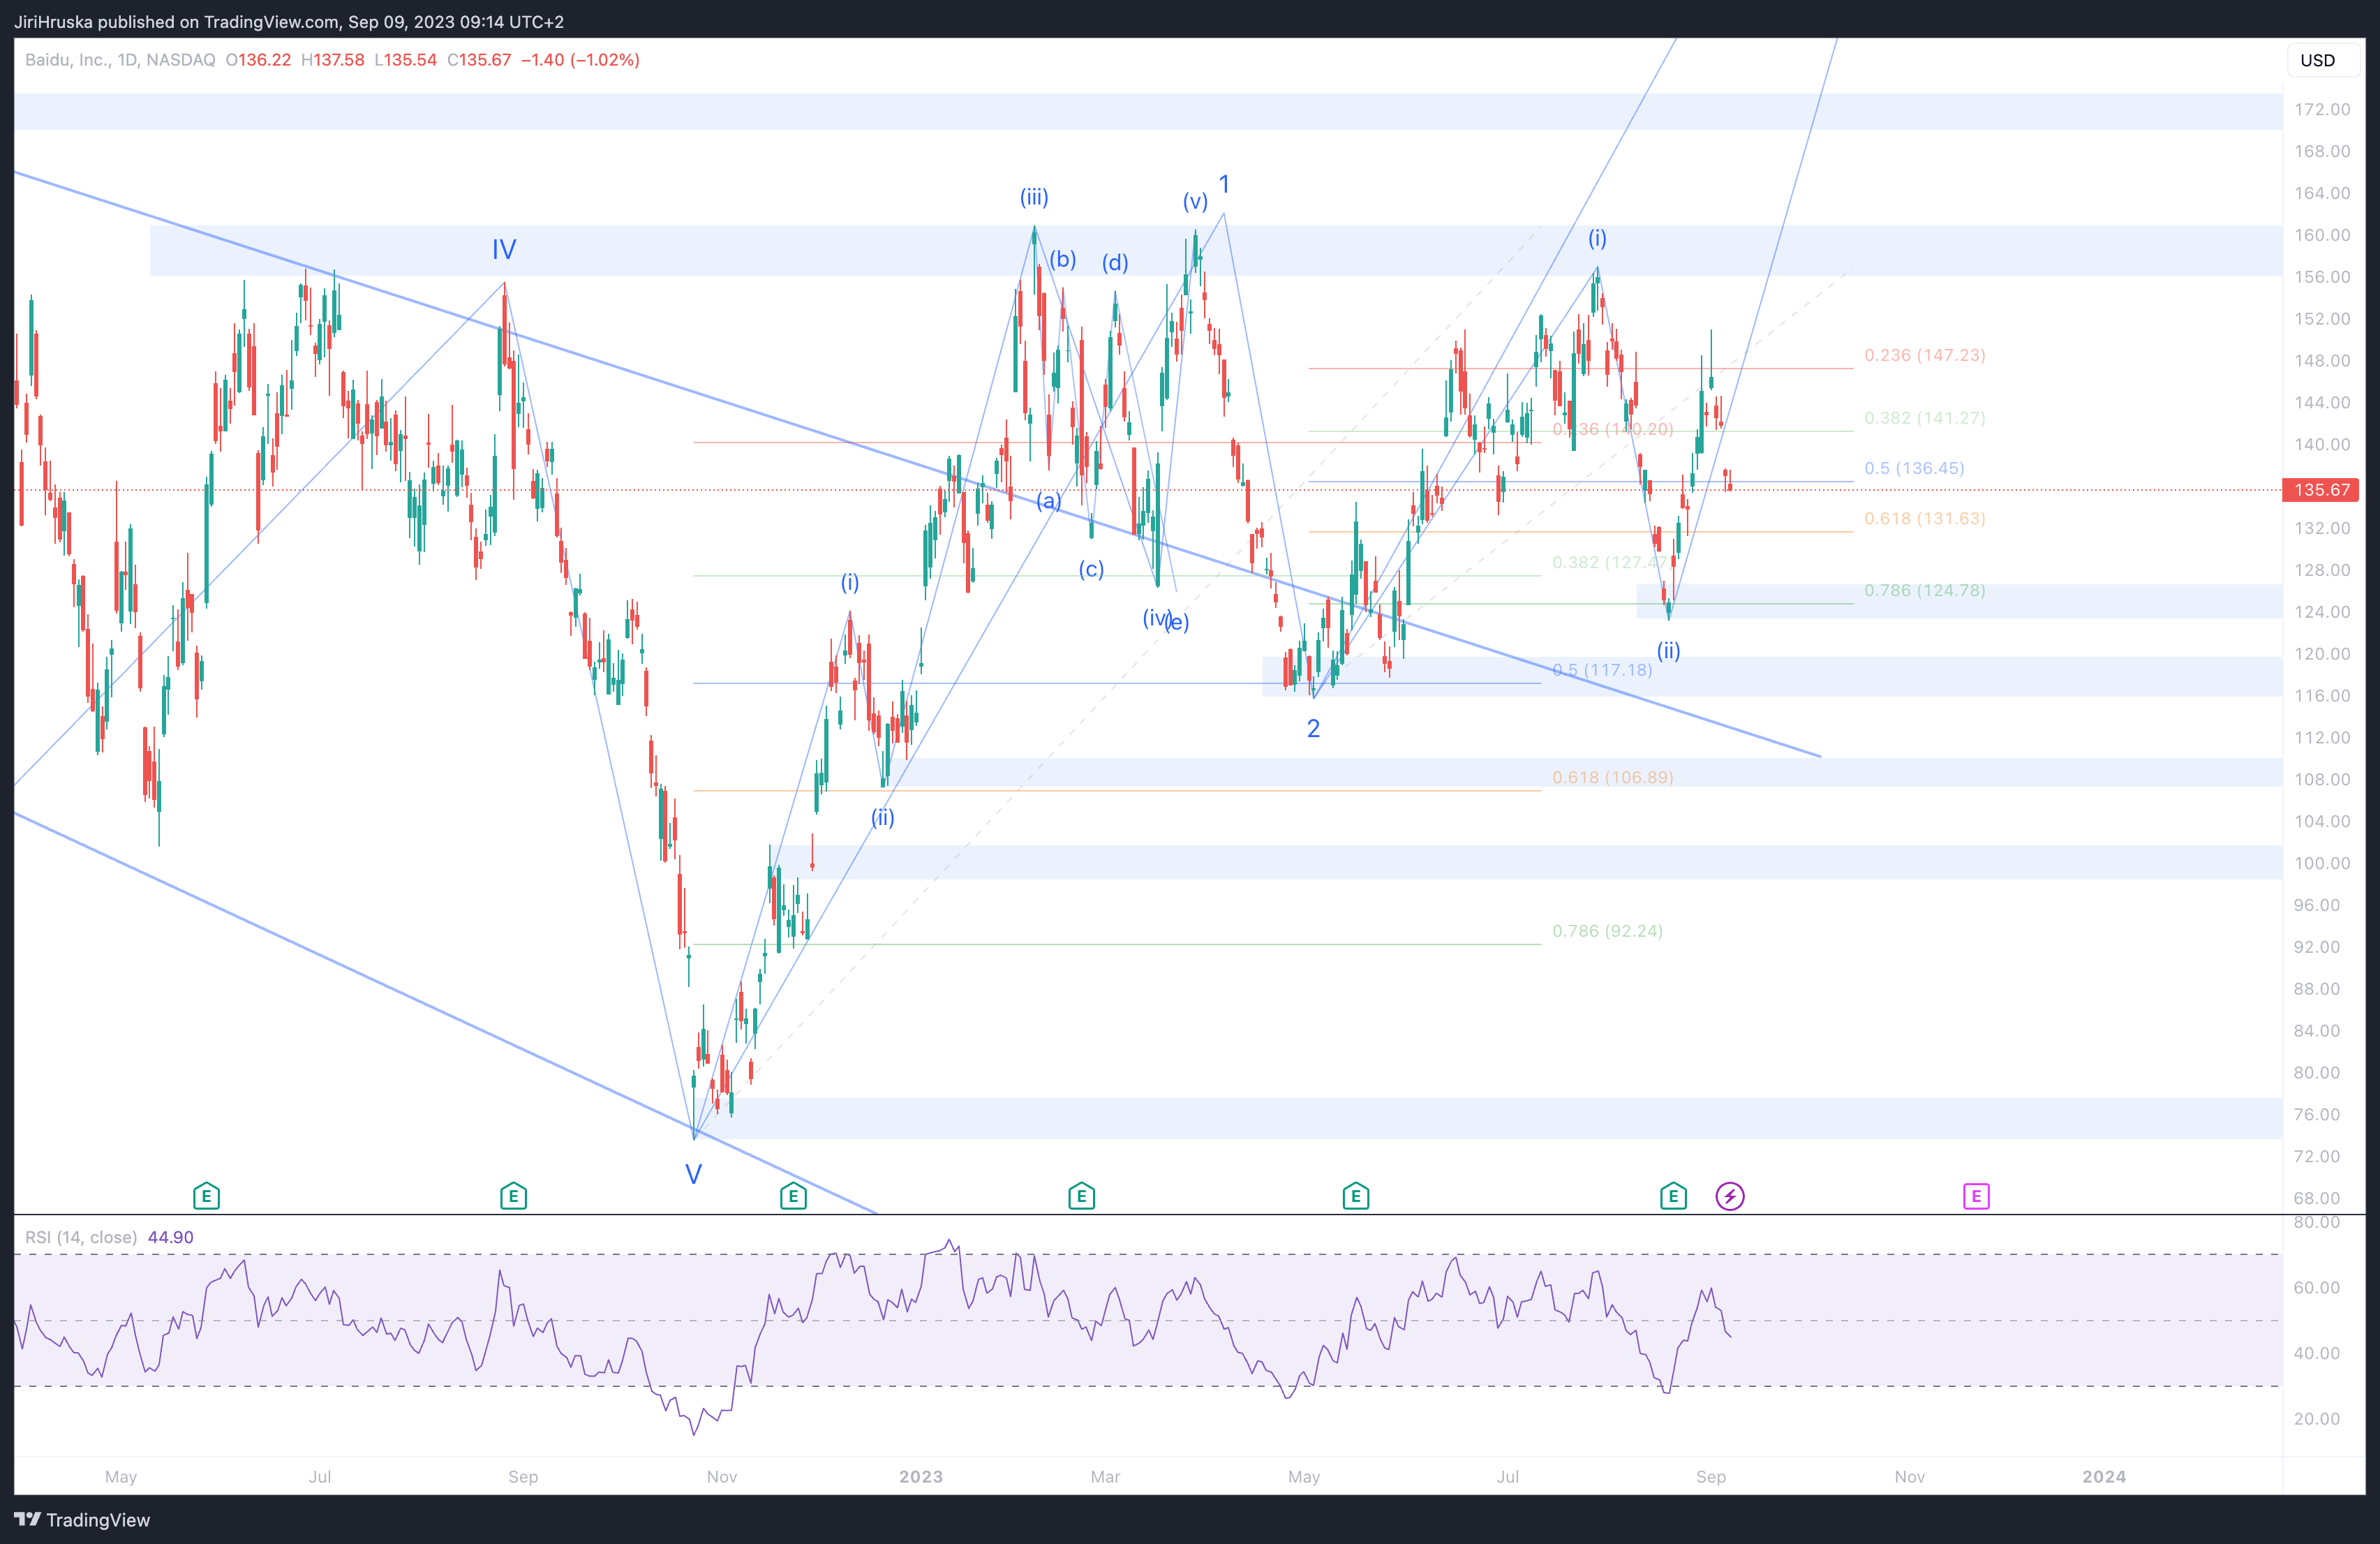Select the (a) correction label
Viewport: 2380px width, 1544px height.
tap(1048, 500)
